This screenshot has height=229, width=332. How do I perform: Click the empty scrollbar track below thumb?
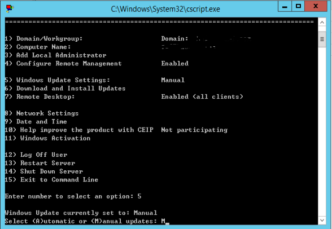pos(322,131)
